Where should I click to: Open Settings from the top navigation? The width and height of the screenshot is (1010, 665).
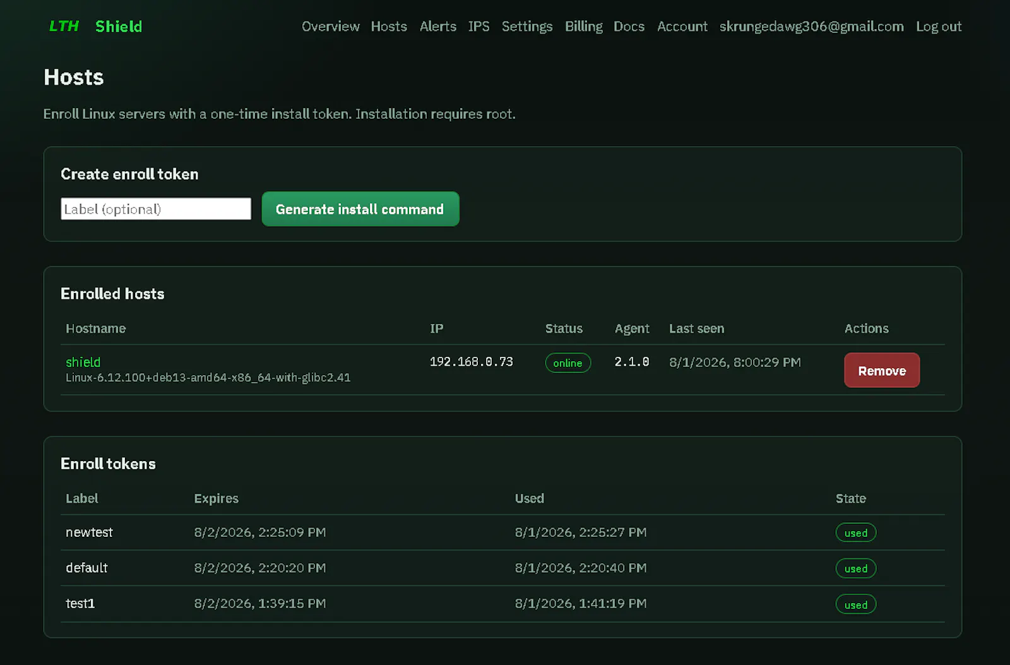coord(527,27)
